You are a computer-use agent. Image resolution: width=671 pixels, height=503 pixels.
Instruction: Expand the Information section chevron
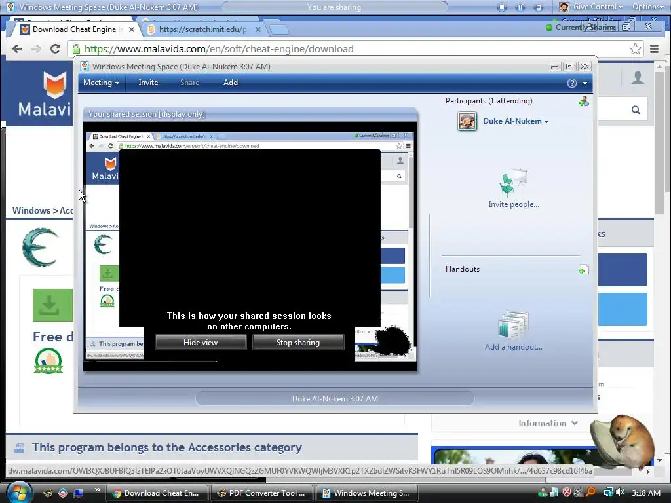(x=574, y=423)
